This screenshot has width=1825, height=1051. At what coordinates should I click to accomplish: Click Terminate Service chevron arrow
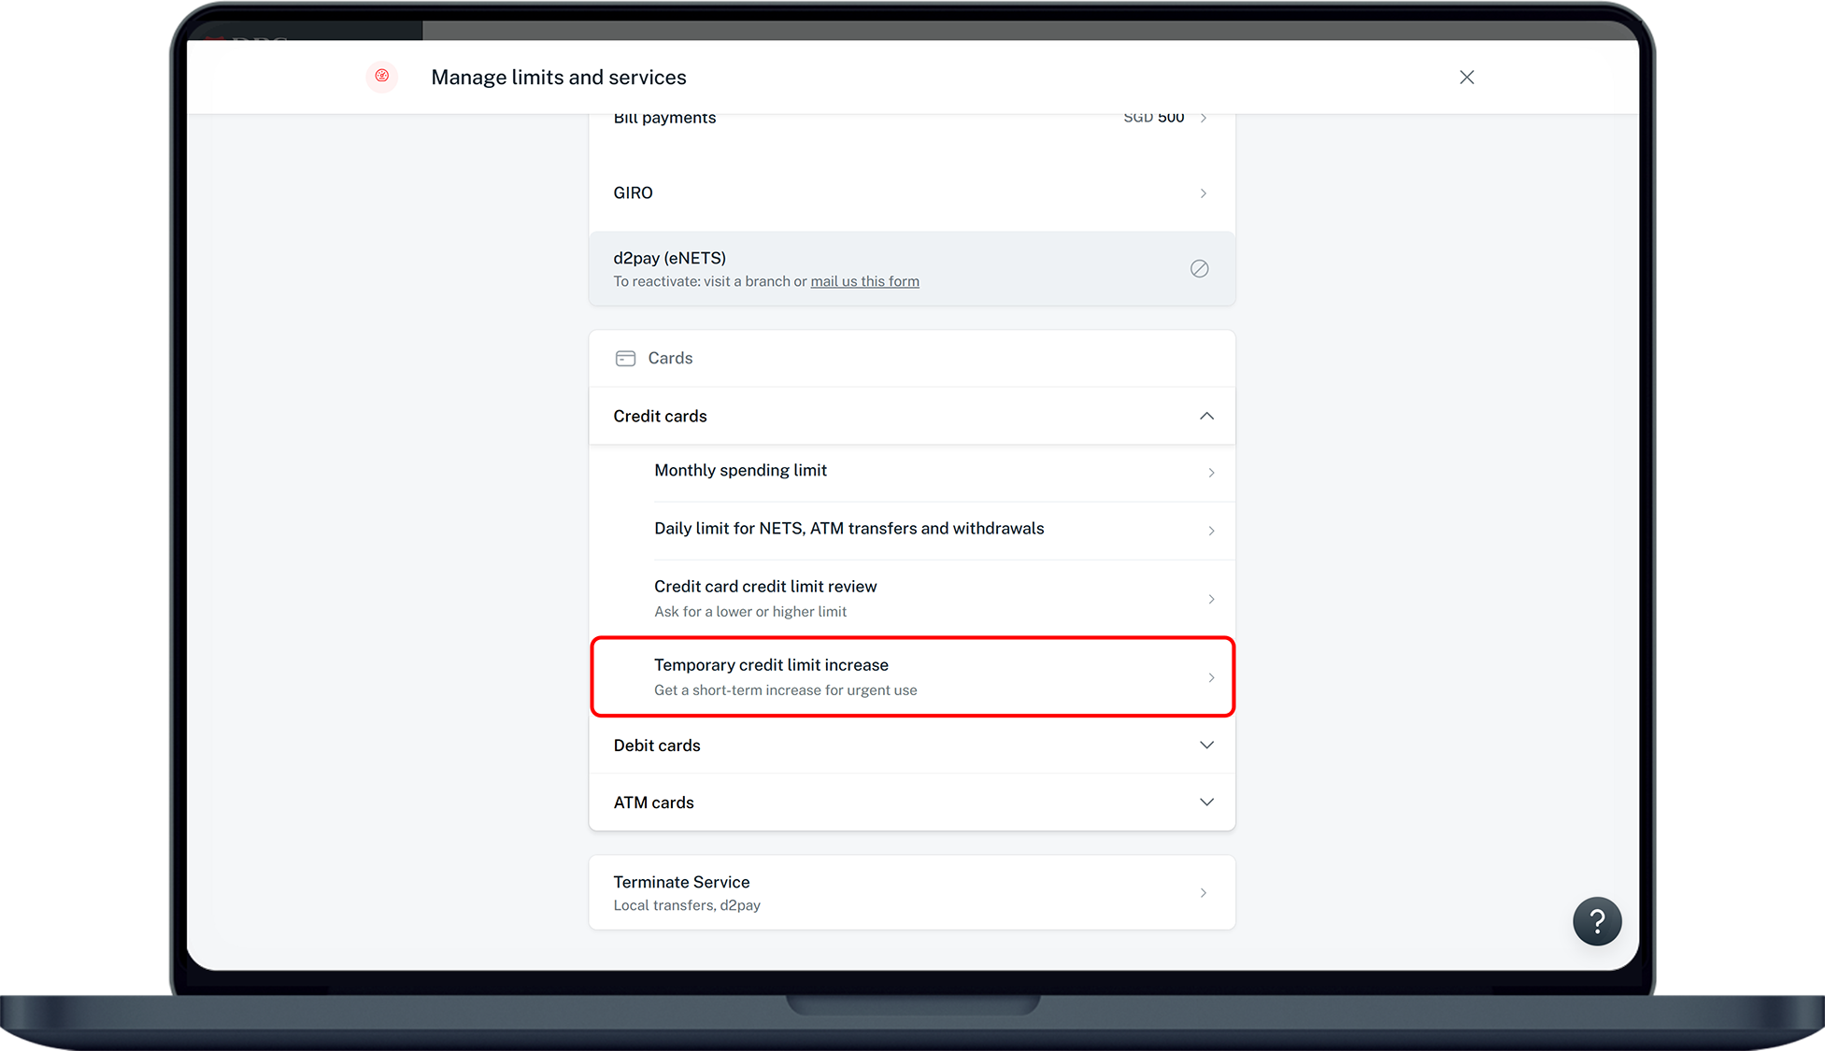1203,893
